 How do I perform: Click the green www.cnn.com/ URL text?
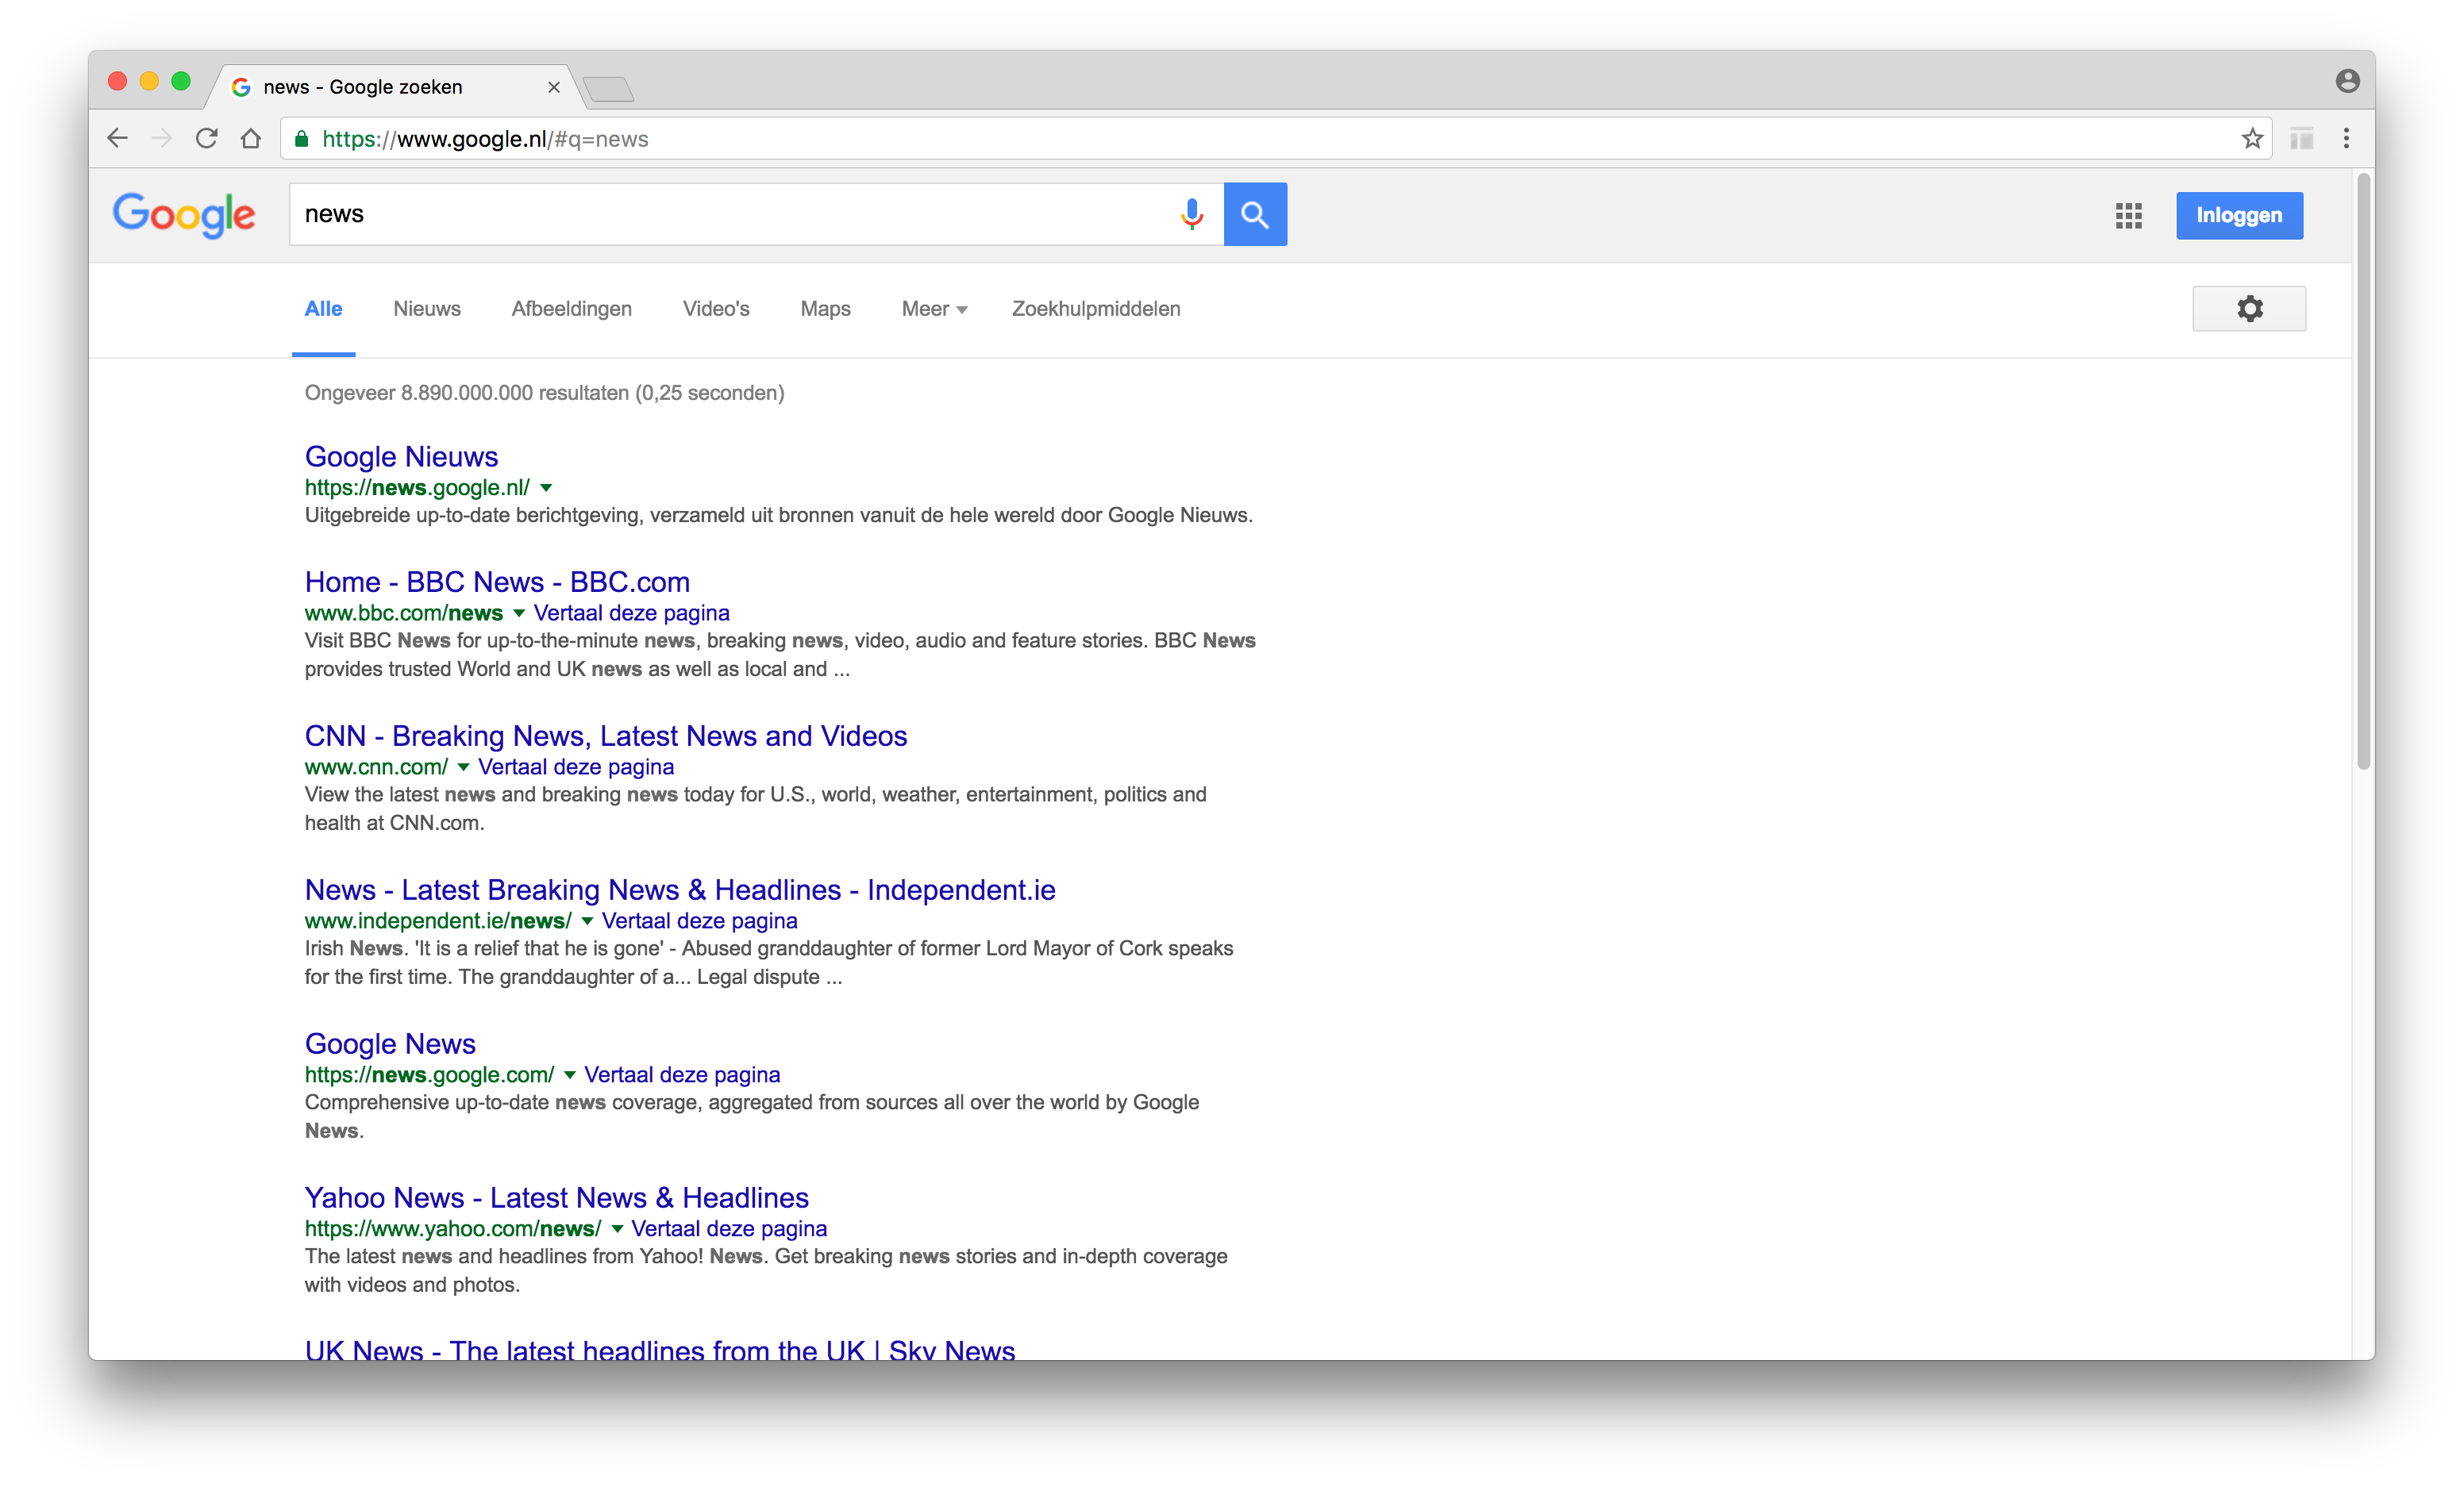(x=376, y=767)
